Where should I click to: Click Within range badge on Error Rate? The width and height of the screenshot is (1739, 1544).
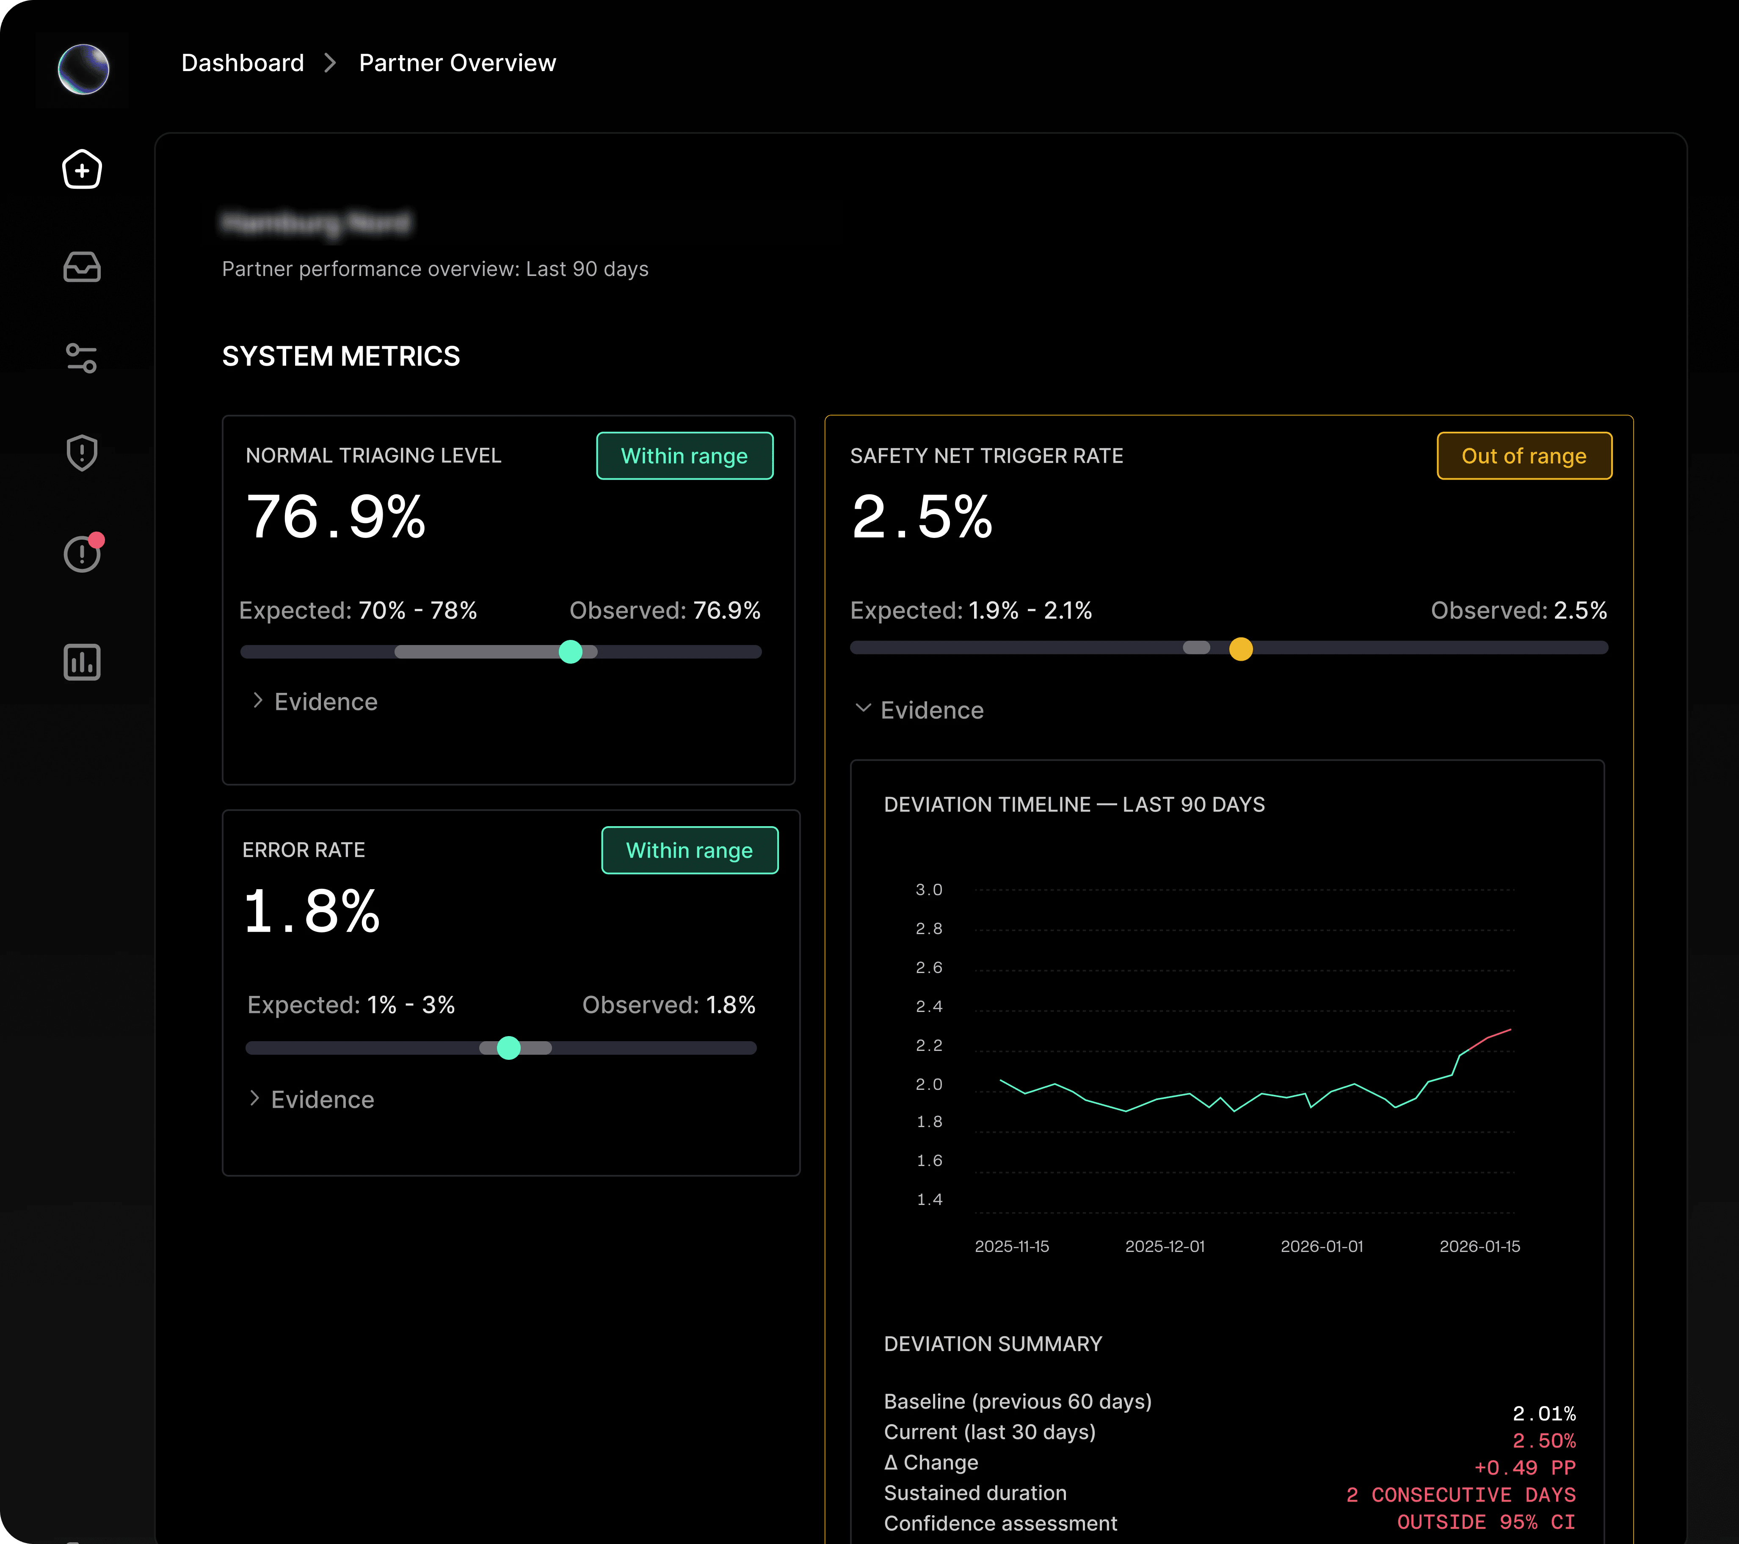click(x=689, y=850)
